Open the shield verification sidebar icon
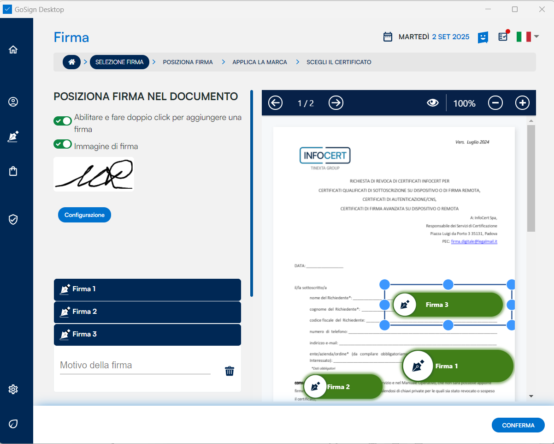Image resolution: width=554 pixels, height=444 pixels. pyautogui.click(x=13, y=219)
